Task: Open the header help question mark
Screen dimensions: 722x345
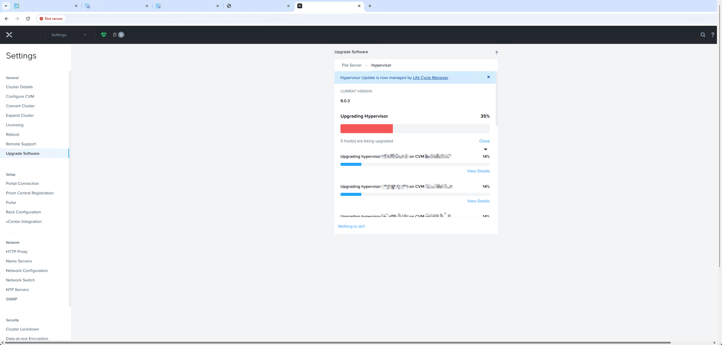Action: 712,35
